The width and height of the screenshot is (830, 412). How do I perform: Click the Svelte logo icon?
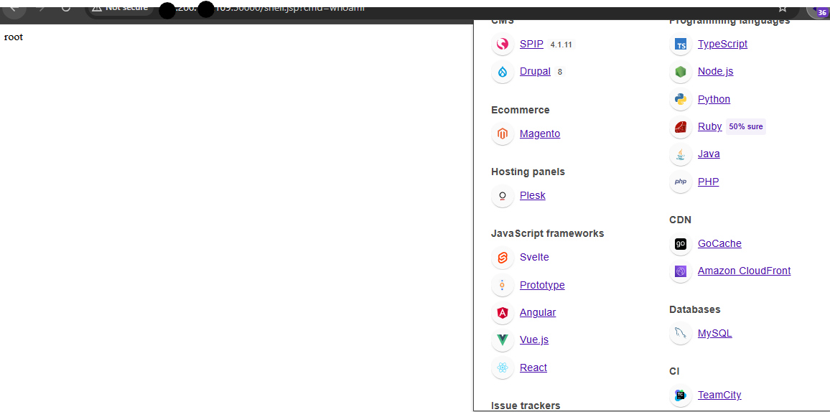pyautogui.click(x=503, y=258)
